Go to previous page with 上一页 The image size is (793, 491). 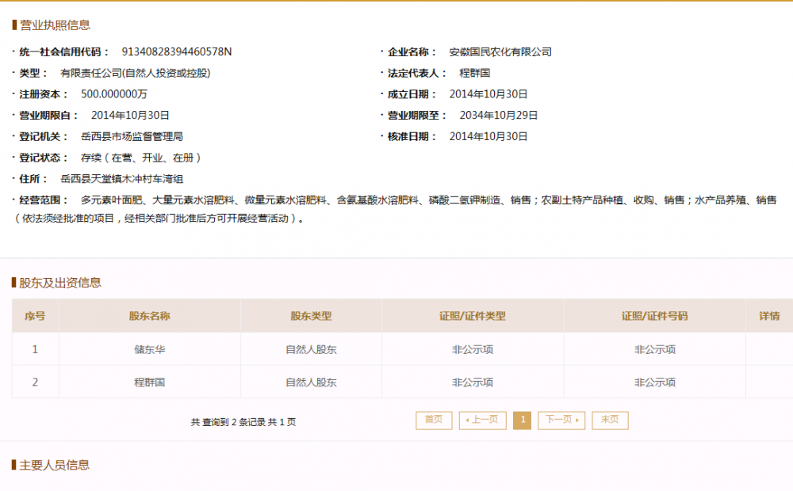click(482, 421)
